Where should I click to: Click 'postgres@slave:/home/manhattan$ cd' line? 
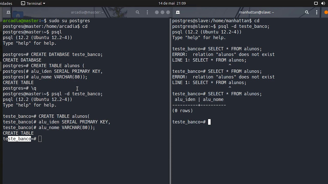point(216,21)
